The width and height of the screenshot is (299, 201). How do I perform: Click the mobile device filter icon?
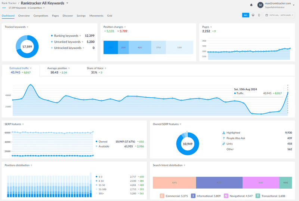pos(259,15)
